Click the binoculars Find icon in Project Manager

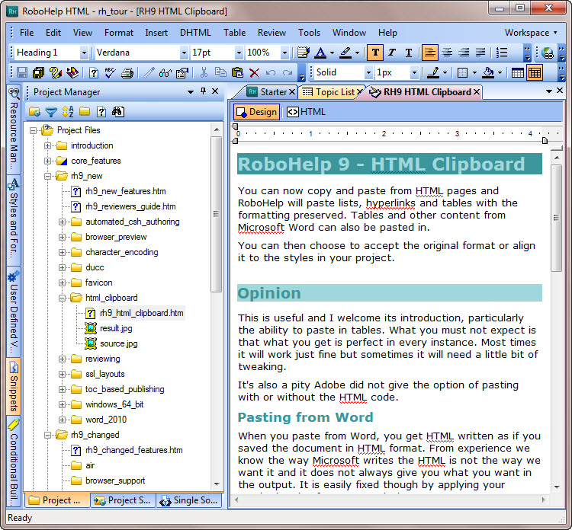click(x=117, y=112)
